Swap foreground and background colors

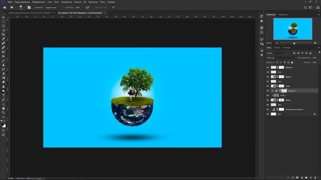pos(5,121)
